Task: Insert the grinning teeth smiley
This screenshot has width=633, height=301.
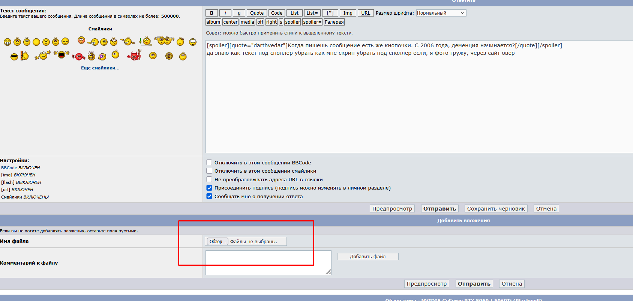Action: click(7, 42)
